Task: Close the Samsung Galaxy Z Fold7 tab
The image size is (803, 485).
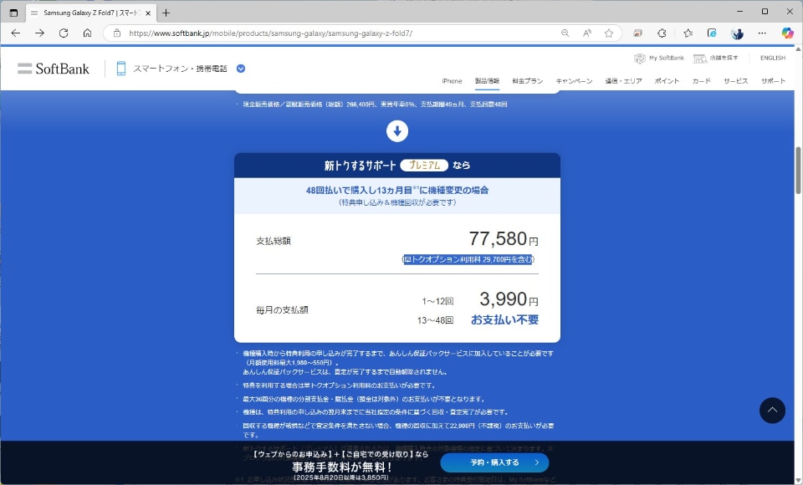Action: 148,13
